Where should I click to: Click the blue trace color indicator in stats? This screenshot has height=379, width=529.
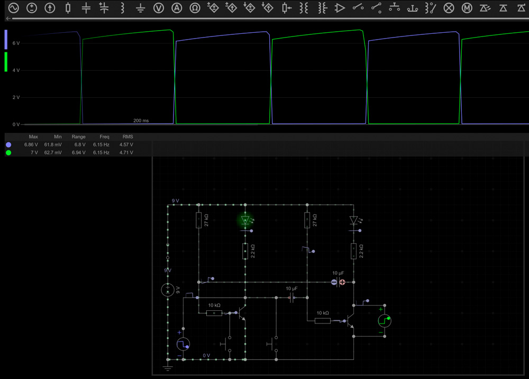tap(8, 144)
